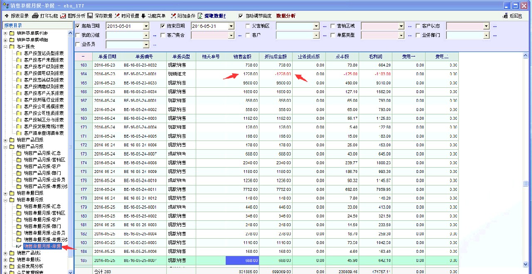Uncheck the 自动调节高度 checkbox
This screenshot has width=532, height=274.
click(241, 16)
